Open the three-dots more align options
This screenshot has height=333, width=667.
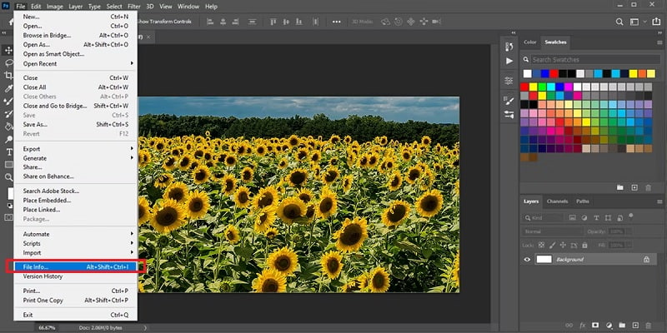(x=337, y=22)
